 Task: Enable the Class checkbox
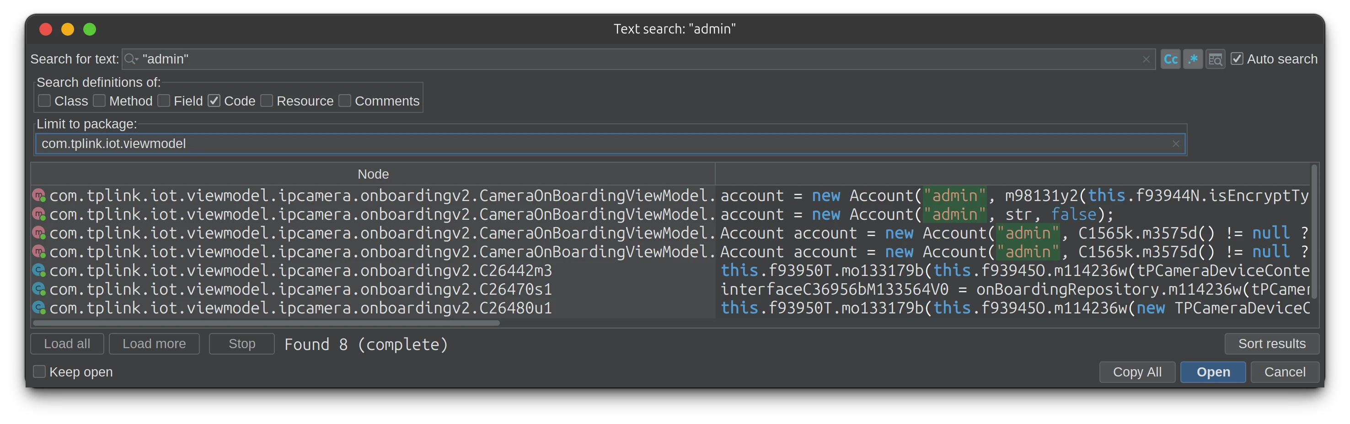tap(44, 101)
